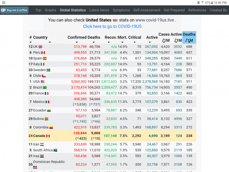The height and width of the screenshot is (172, 229).
Task: Open the Graphs nav item
Action: (x=50, y=10)
